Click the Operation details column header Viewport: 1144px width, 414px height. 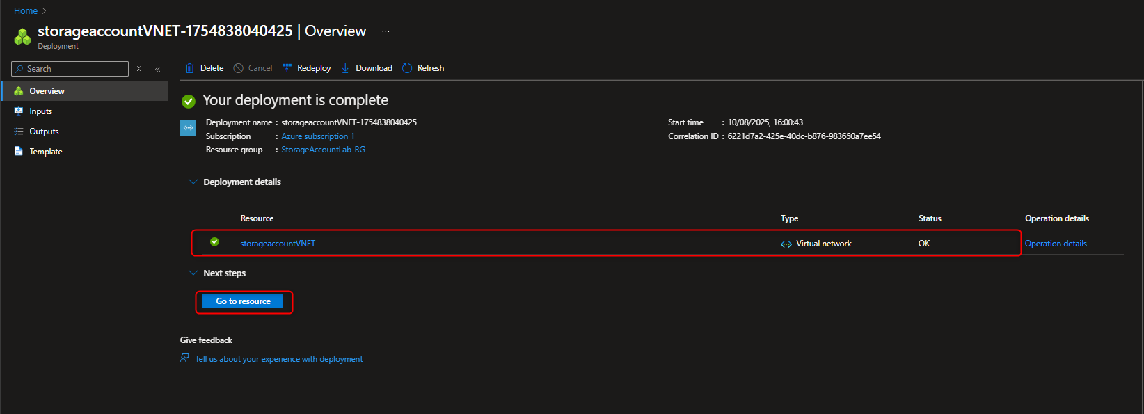pyautogui.click(x=1057, y=218)
